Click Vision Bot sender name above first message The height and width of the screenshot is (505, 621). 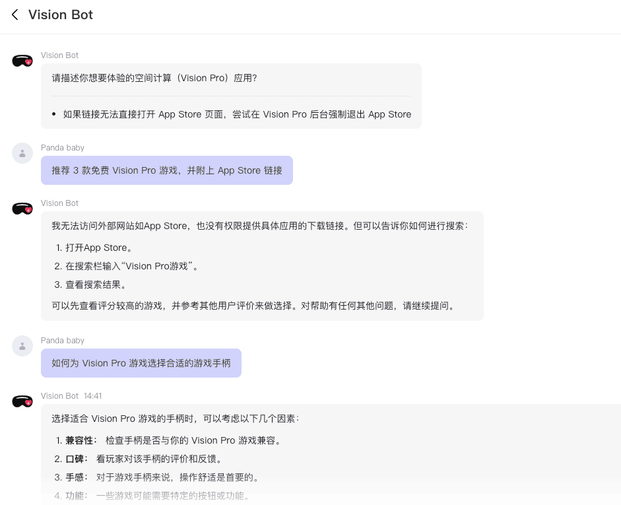pos(59,55)
